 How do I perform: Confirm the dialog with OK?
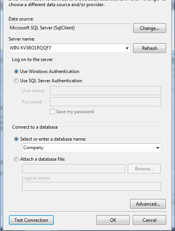click(113, 220)
